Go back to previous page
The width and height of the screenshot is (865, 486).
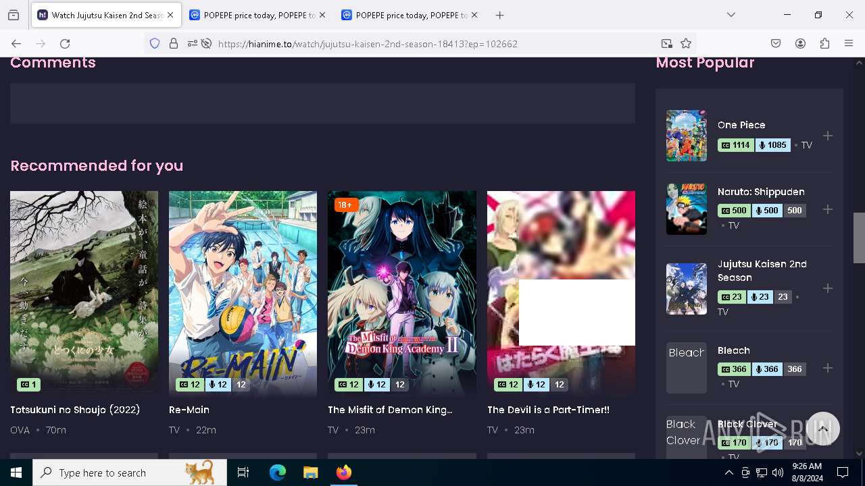tap(16, 43)
